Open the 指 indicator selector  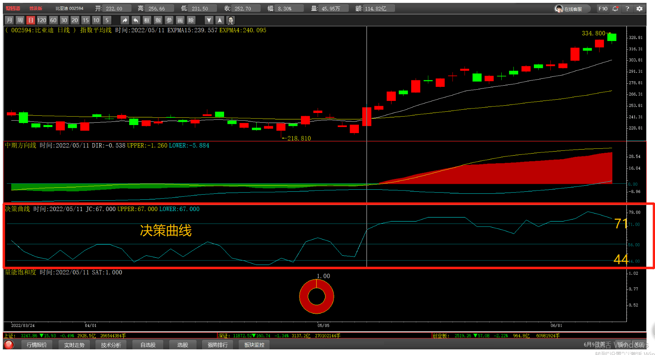click(x=158, y=20)
